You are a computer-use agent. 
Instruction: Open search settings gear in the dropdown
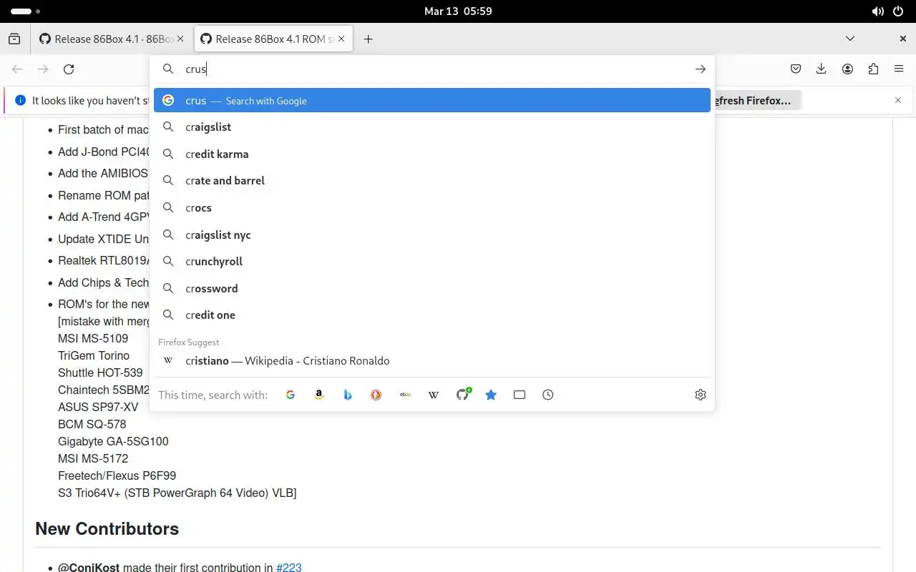pos(701,395)
